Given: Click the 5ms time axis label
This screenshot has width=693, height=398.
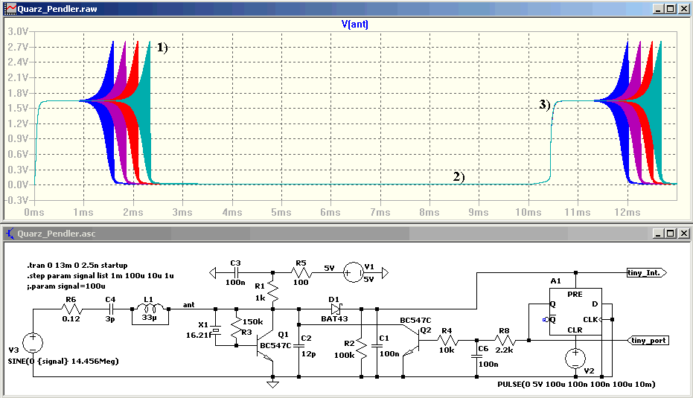Looking at the screenshot, I should click(x=281, y=213).
